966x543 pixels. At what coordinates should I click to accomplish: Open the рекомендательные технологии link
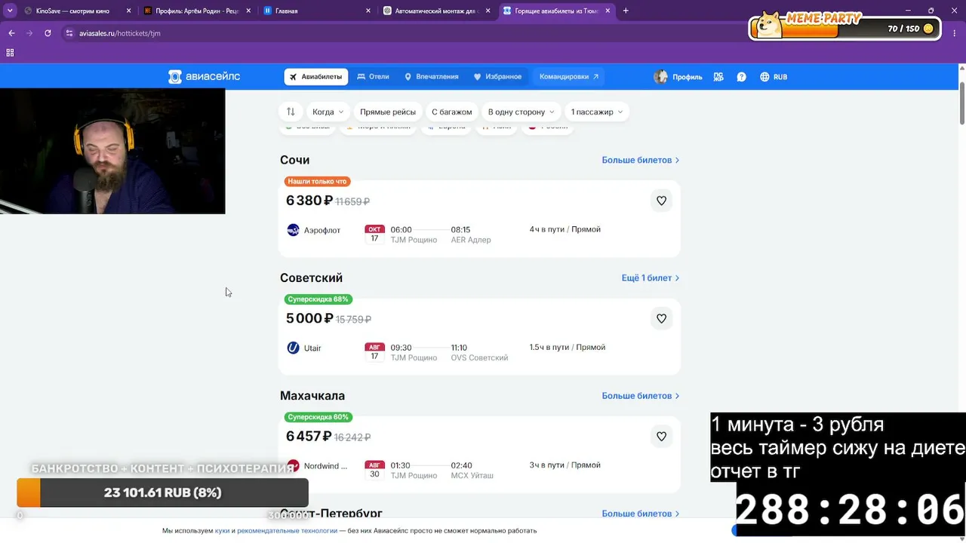tap(287, 531)
